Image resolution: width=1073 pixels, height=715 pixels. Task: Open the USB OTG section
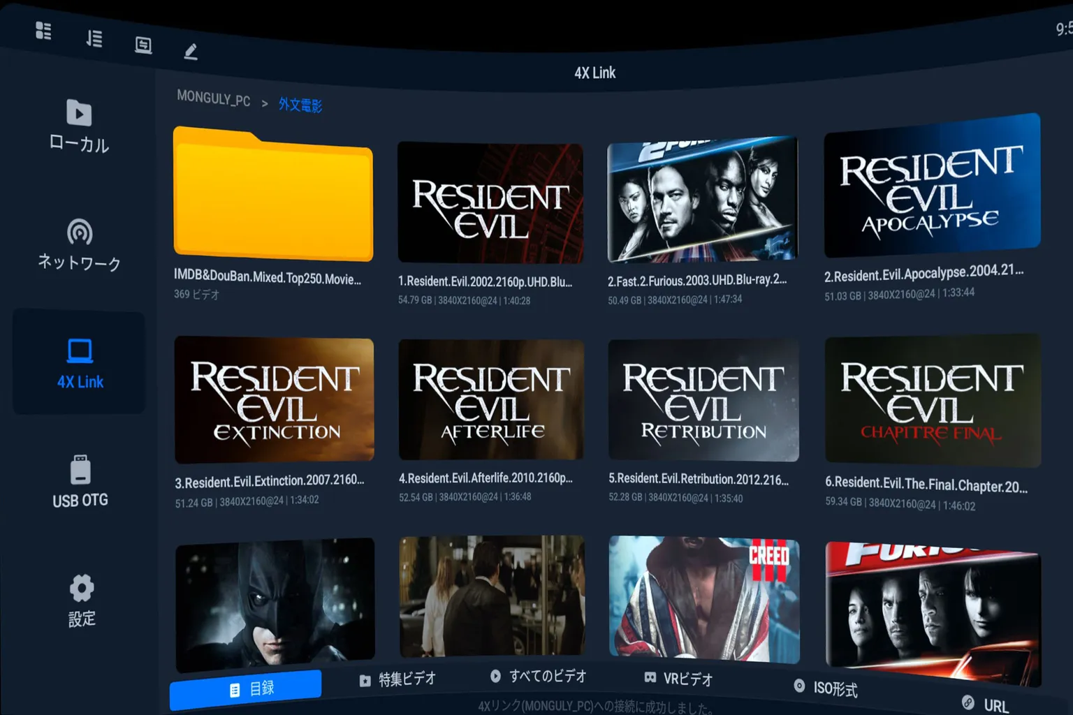coord(80,481)
